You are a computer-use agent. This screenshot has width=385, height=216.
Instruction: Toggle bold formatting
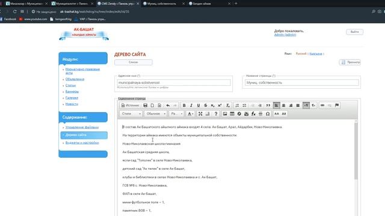point(184,106)
